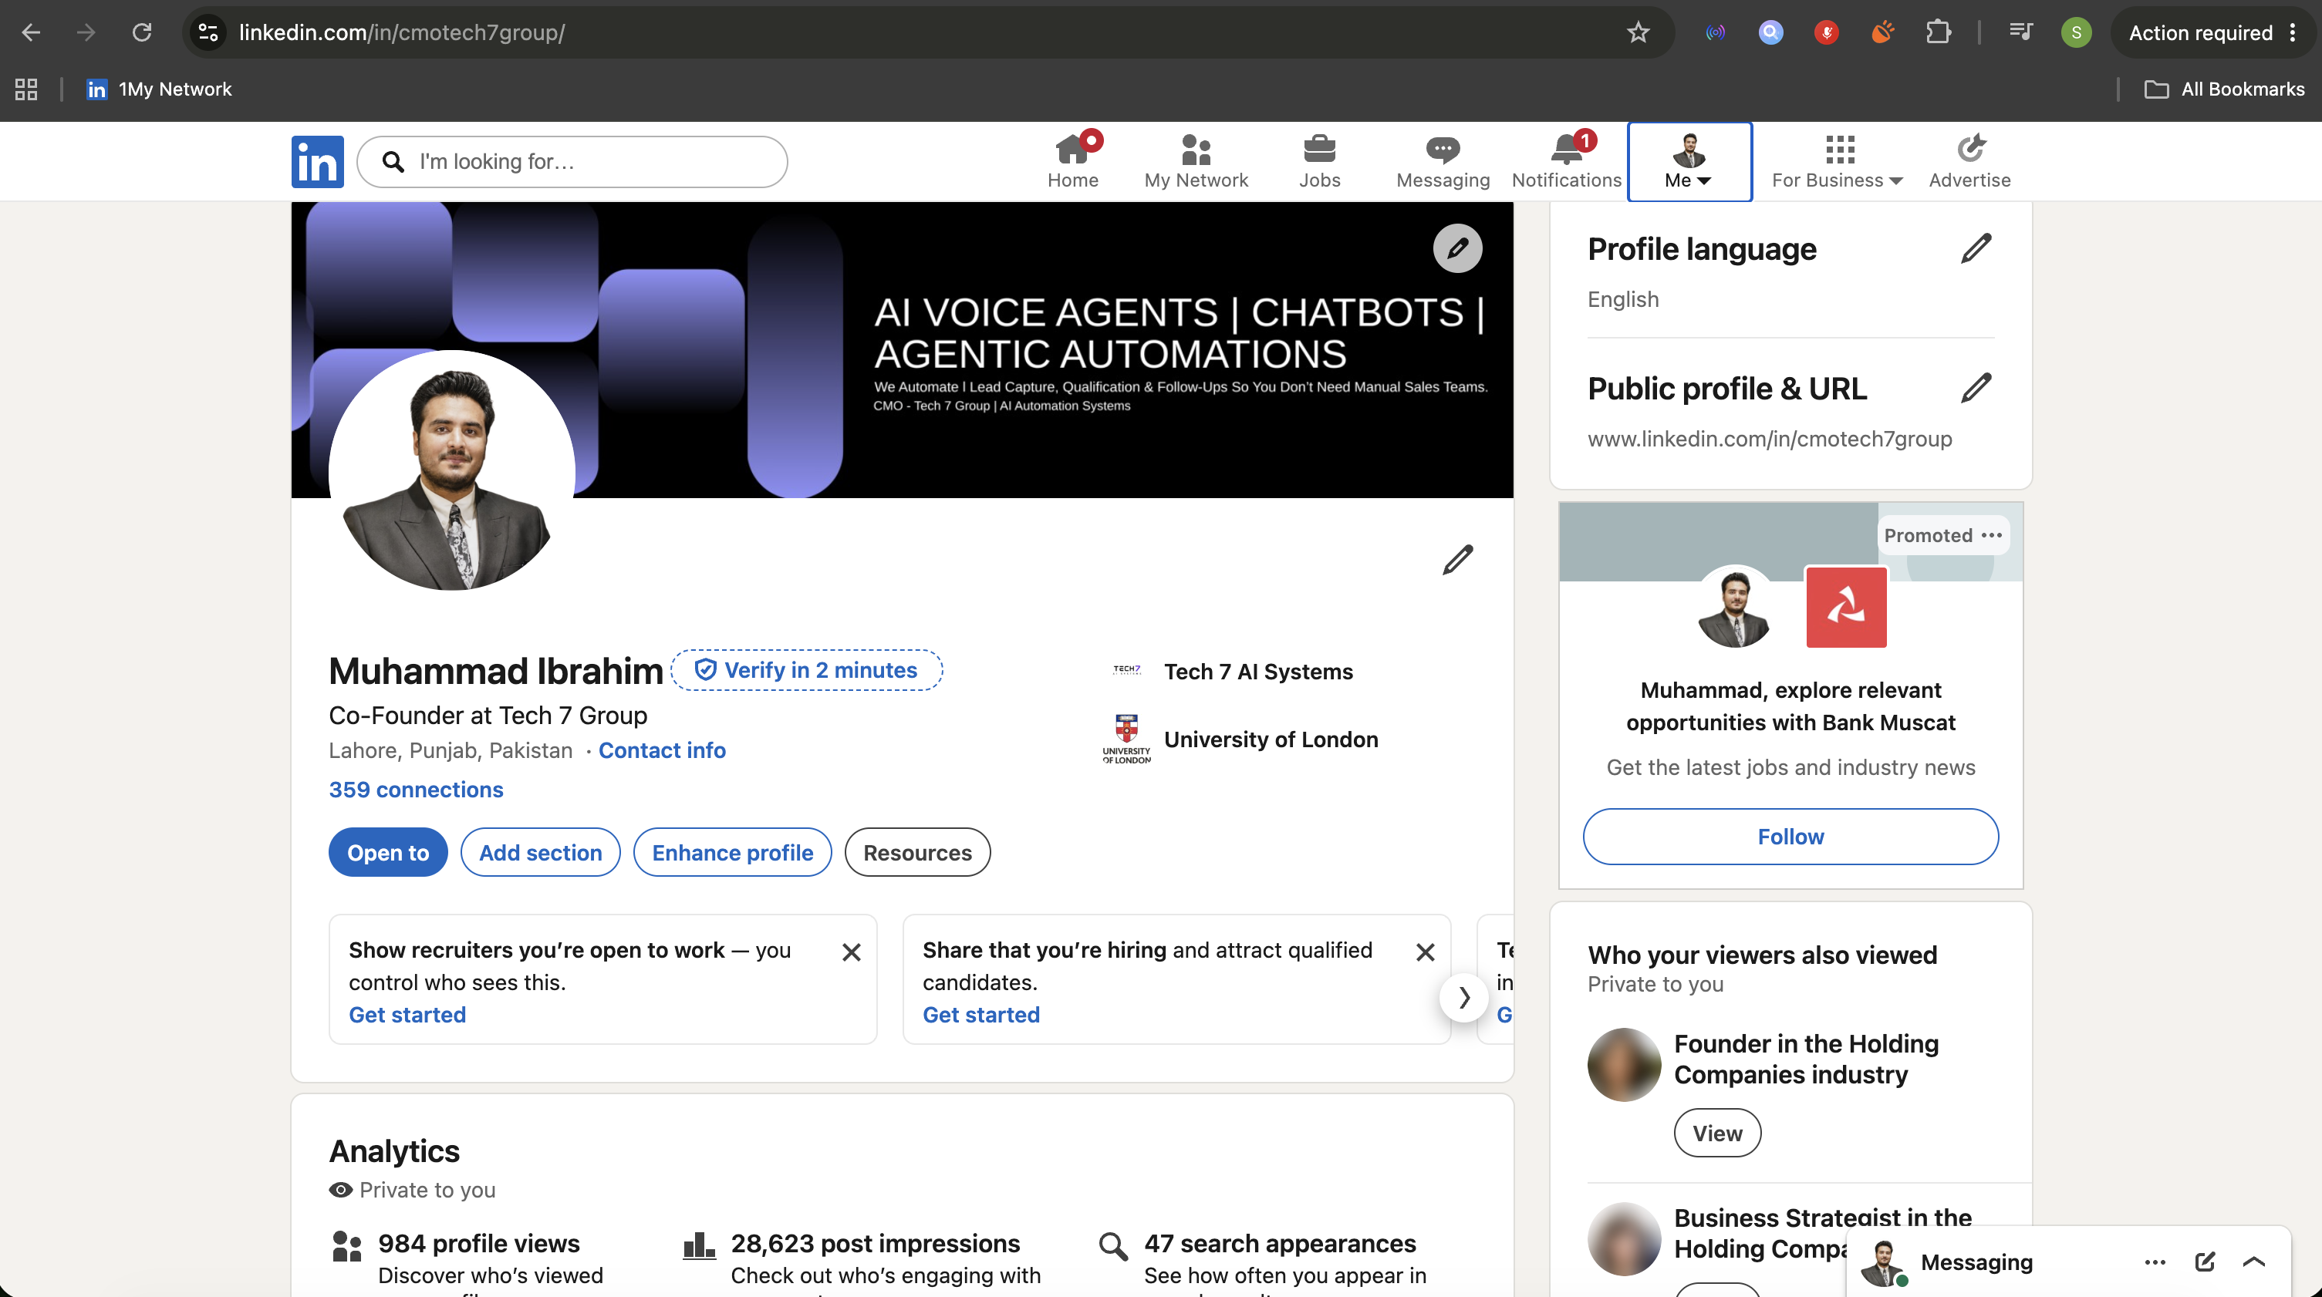2322x1297 pixels.
Task: Open the Messaging nav icon
Action: pyautogui.click(x=1443, y=161)
